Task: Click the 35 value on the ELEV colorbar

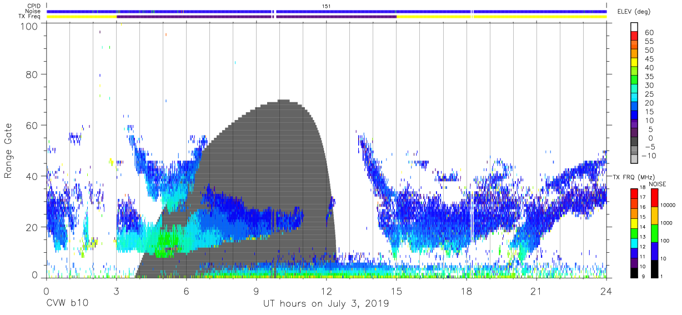Action: pos(649,77)
